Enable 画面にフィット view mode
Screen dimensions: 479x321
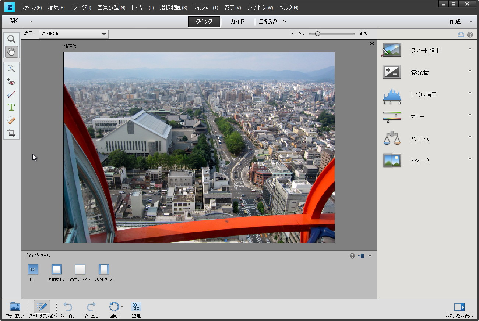click(80, 269)
